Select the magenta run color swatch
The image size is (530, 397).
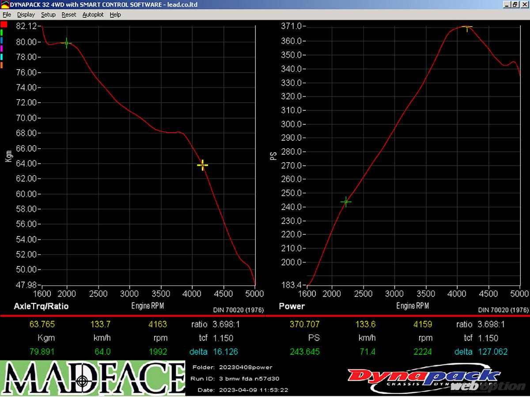(2, 49)
